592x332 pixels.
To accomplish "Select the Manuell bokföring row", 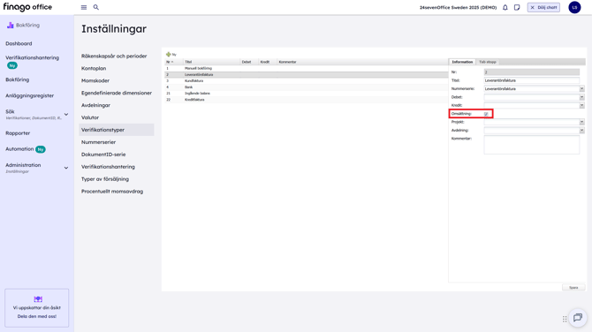I will (307, 68).
